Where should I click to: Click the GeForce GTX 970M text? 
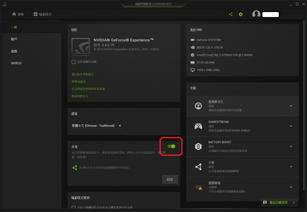coord(209,40)
